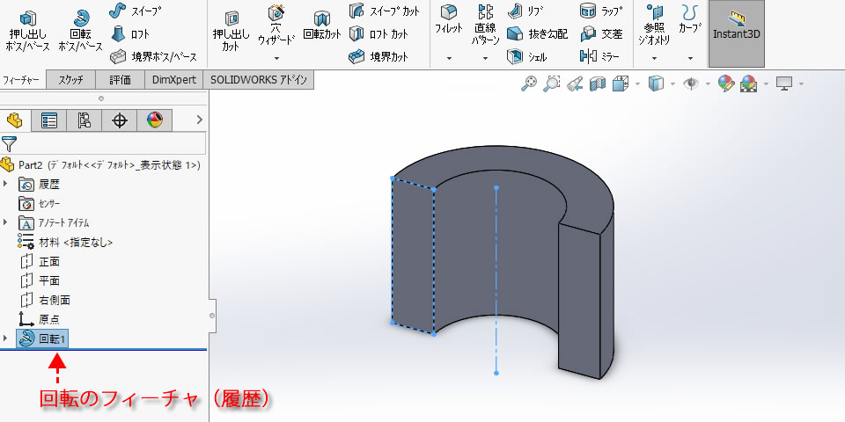
Task: Open the Reference Geometry dropdown arrow
Action: (654, 58)
